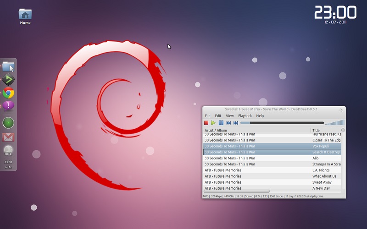Launch Google Chrome from the dock
The width and height of the screenshot is (367, 229).
point(8,93)
